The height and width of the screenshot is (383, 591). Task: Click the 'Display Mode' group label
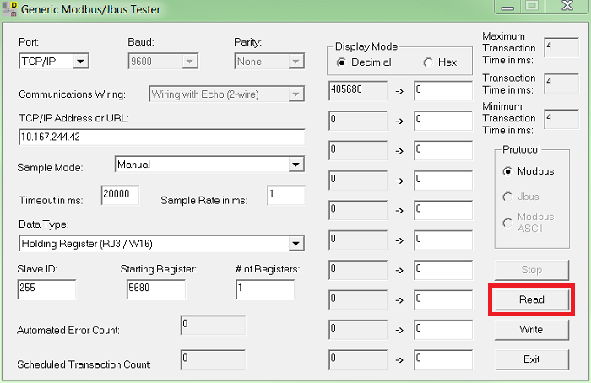point(366,46)
